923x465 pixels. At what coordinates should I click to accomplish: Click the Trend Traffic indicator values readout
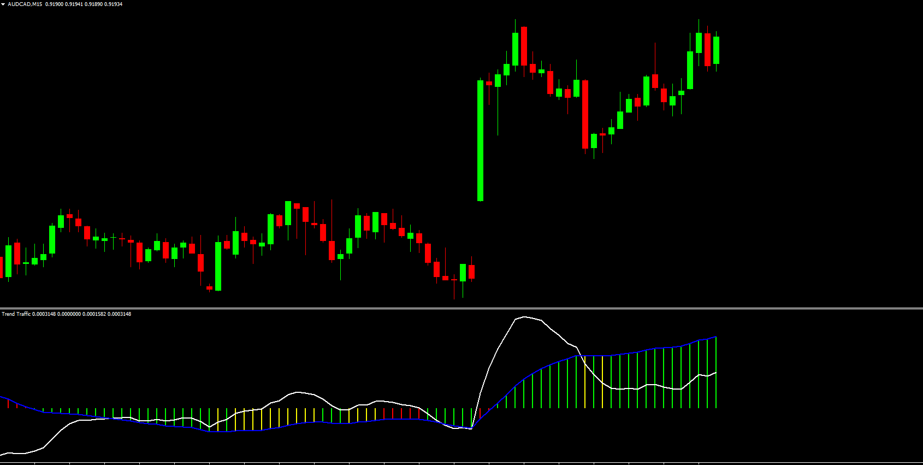(82, 314)
